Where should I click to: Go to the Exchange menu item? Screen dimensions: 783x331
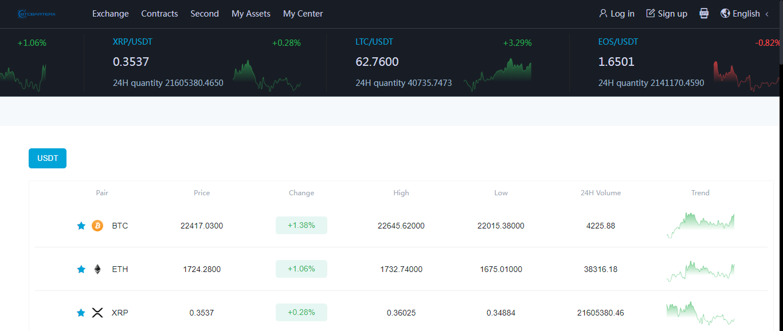point(111,14)
